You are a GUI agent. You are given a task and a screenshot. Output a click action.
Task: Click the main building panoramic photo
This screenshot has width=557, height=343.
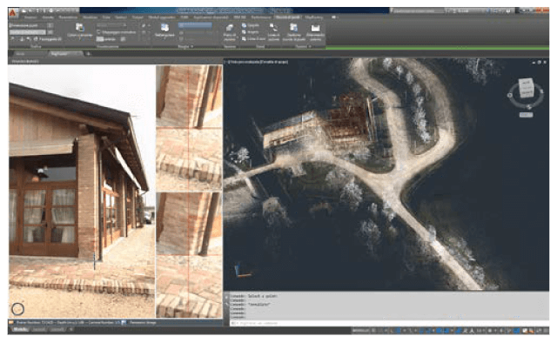pyautogui.click(x=82, y=192)
